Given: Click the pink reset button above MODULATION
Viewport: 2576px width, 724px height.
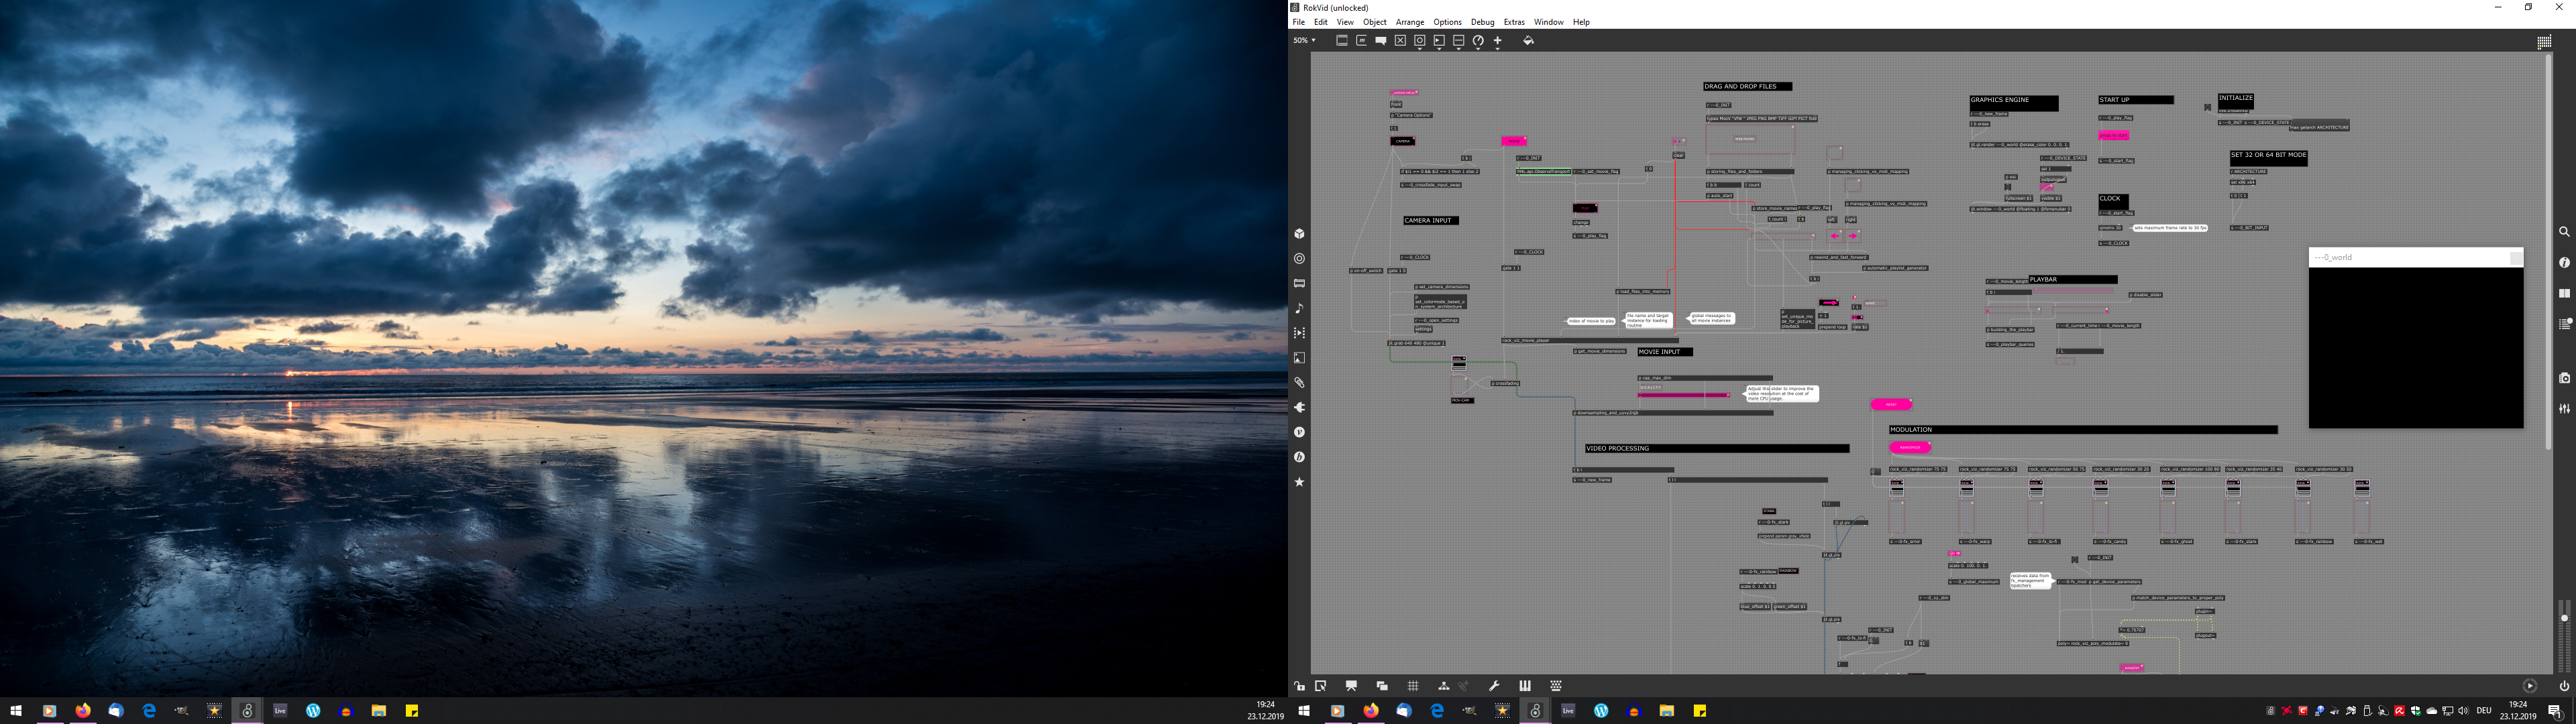Looking at the screenshot, I should [1891, 404].
